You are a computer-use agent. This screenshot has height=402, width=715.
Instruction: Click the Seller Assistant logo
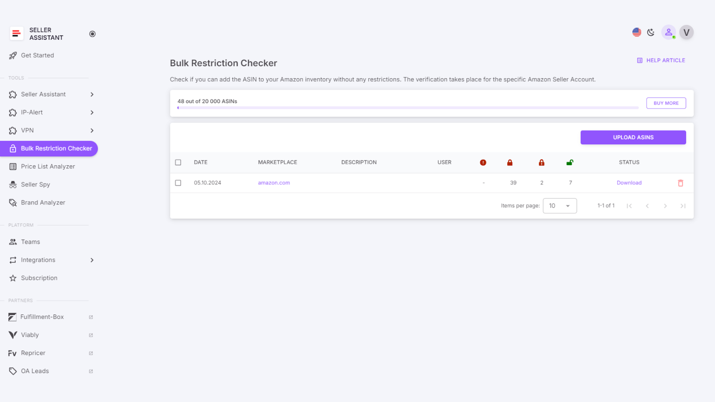(x=17, y=33)
